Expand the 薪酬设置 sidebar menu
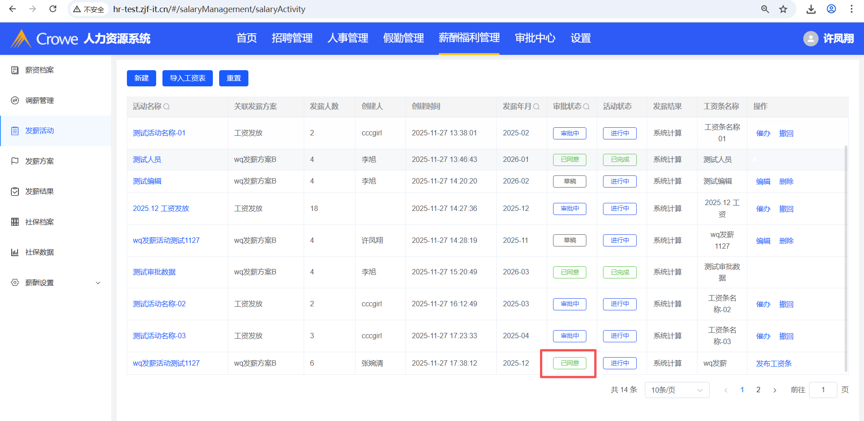The width and height of the screenshot is (864, 421). [x=55, y=282]
